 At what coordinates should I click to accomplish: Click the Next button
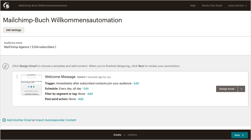click(x=239, y=135)
